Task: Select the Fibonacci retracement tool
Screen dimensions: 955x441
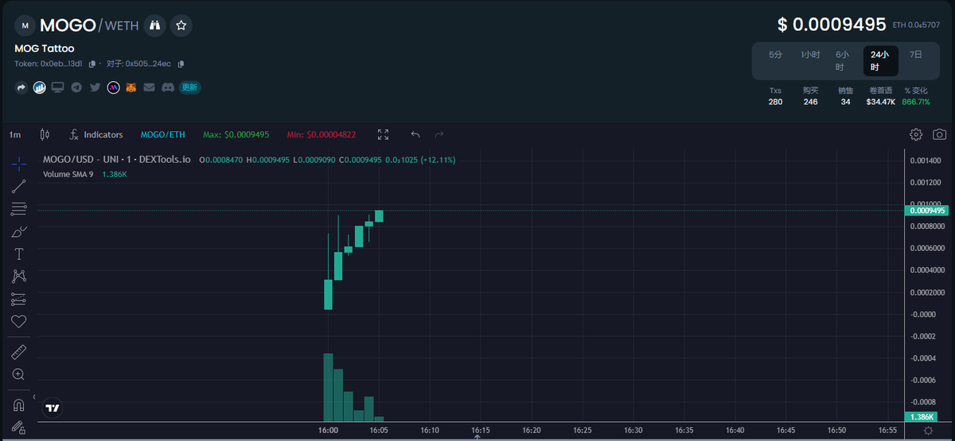Action: pos(19,209)
